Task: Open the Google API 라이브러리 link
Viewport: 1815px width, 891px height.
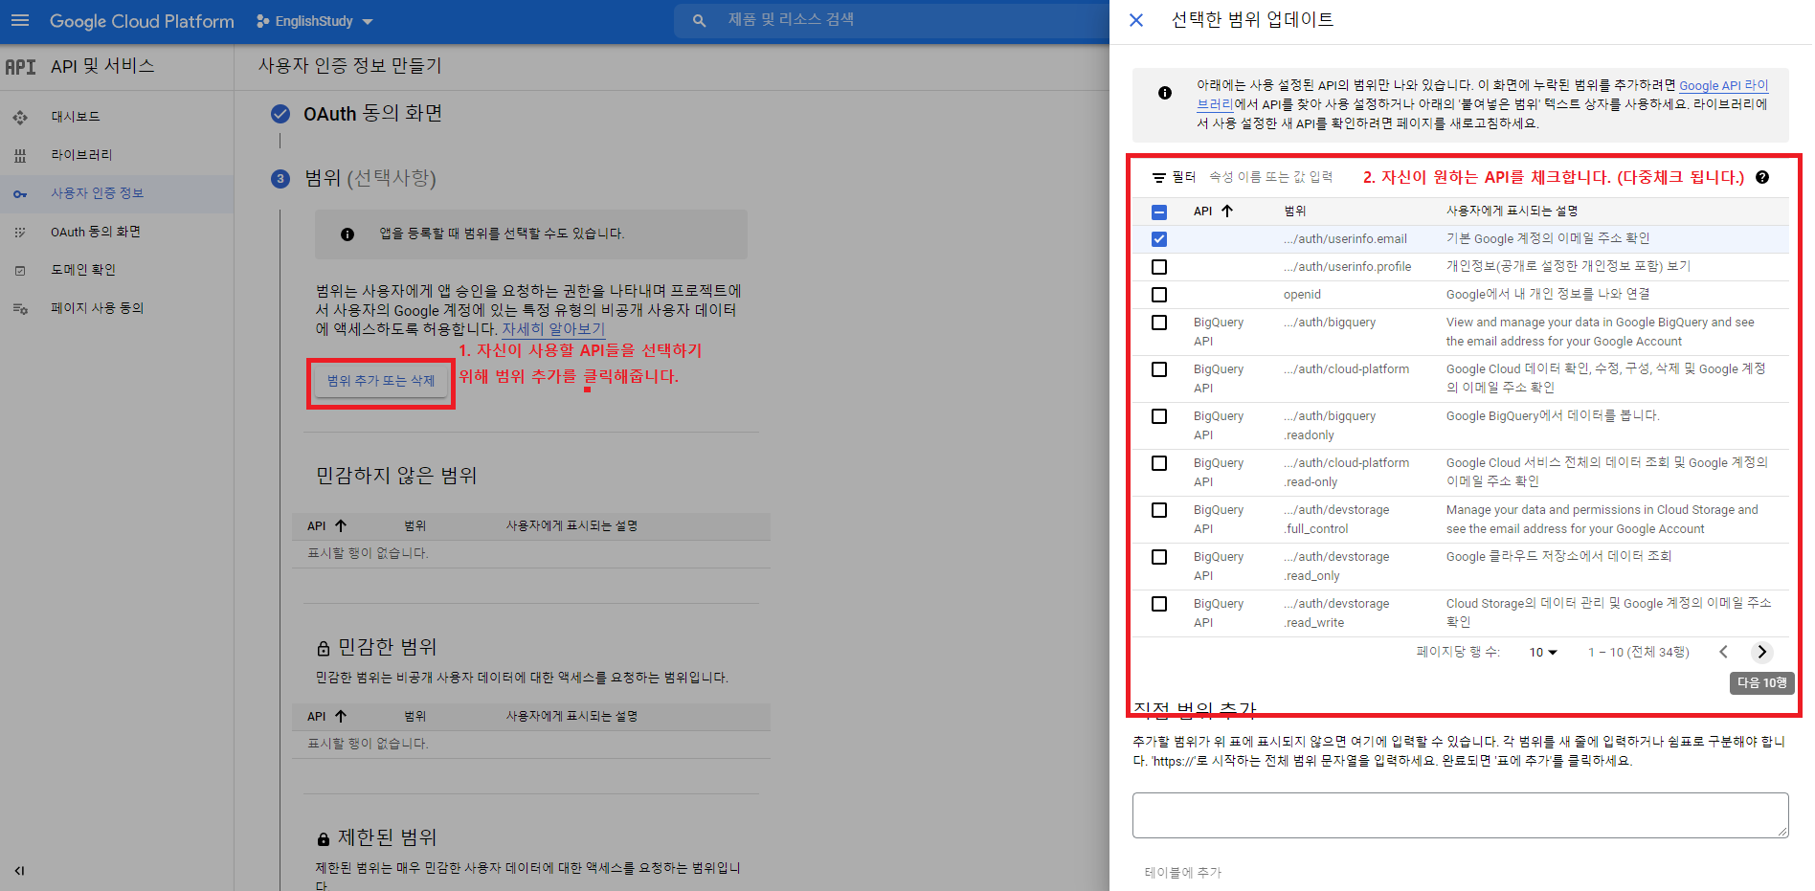Action: (x=1722, y=85)
